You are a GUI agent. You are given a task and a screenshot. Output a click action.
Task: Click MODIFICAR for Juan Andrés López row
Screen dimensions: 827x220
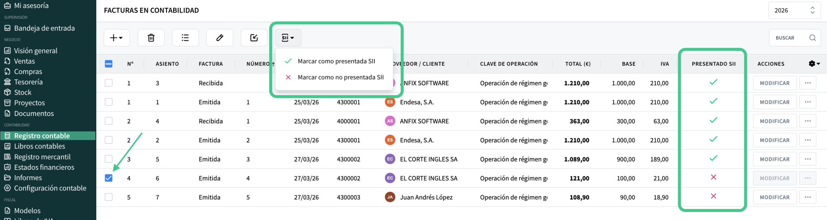tap(774, 197)
